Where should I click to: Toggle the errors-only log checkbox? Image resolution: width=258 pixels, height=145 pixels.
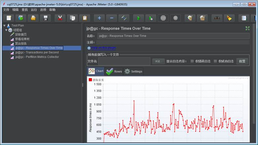(x=192, y=61)
